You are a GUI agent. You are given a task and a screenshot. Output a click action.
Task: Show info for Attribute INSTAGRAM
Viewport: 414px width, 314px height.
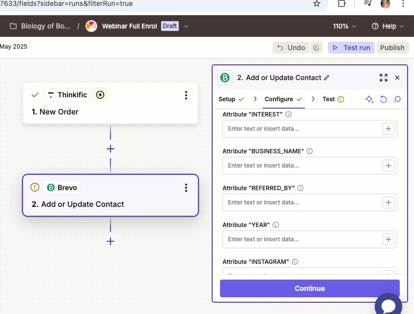coord(295,262)
